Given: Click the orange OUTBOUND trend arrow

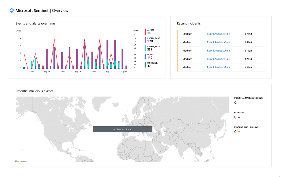Looking at the screenshot, I should pos(238,117).
